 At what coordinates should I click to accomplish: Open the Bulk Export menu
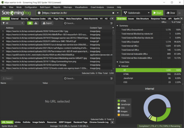pyautogui.click(x=45, y=7)
